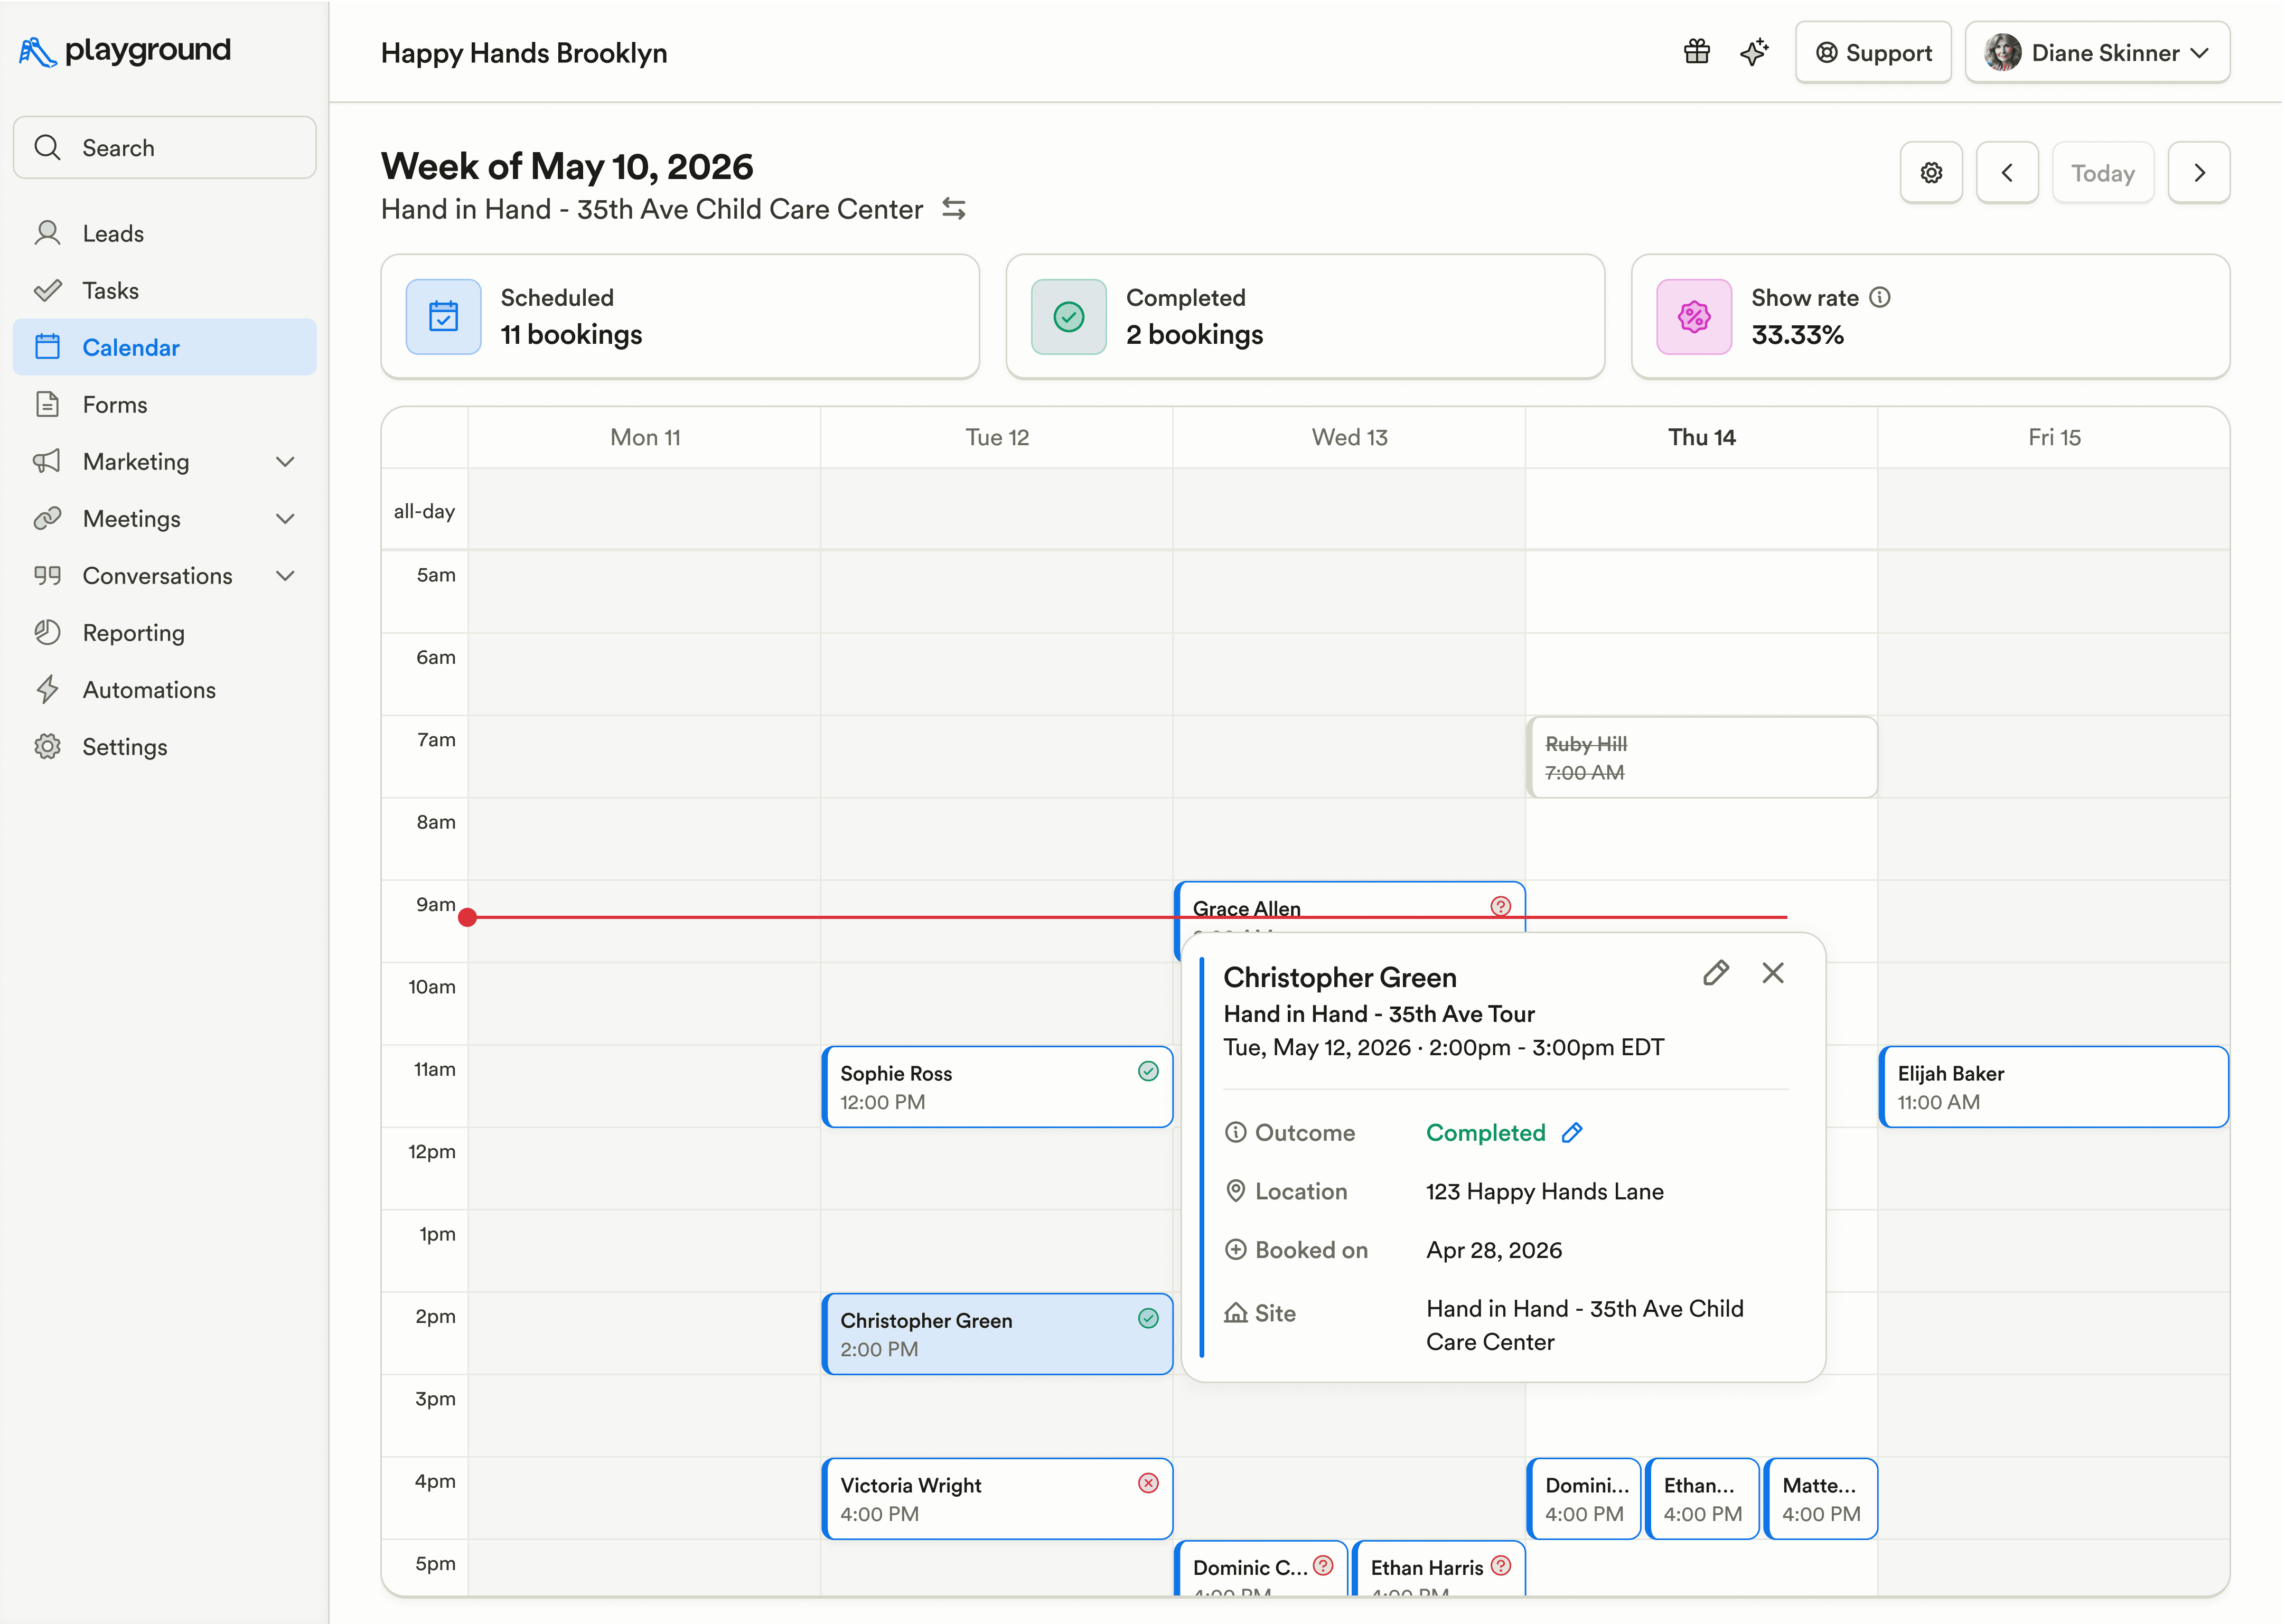Screen dimensions: 2285x1624
Task: Click the Outcome info icon
Action: tap(1237, 1133)
